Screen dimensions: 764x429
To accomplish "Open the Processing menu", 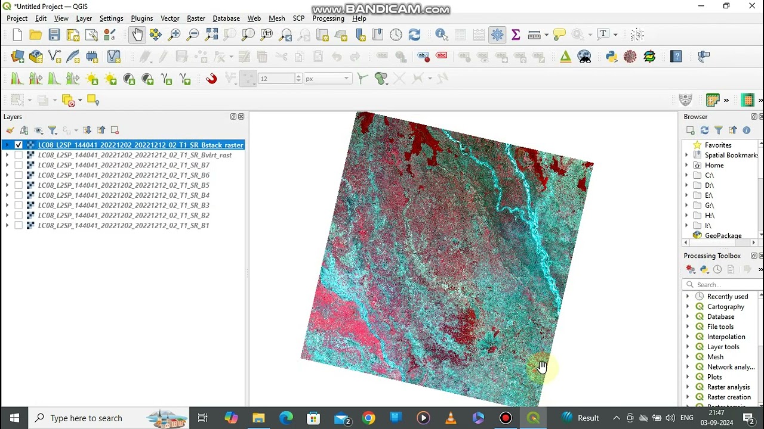I will [x=328, y=18].
